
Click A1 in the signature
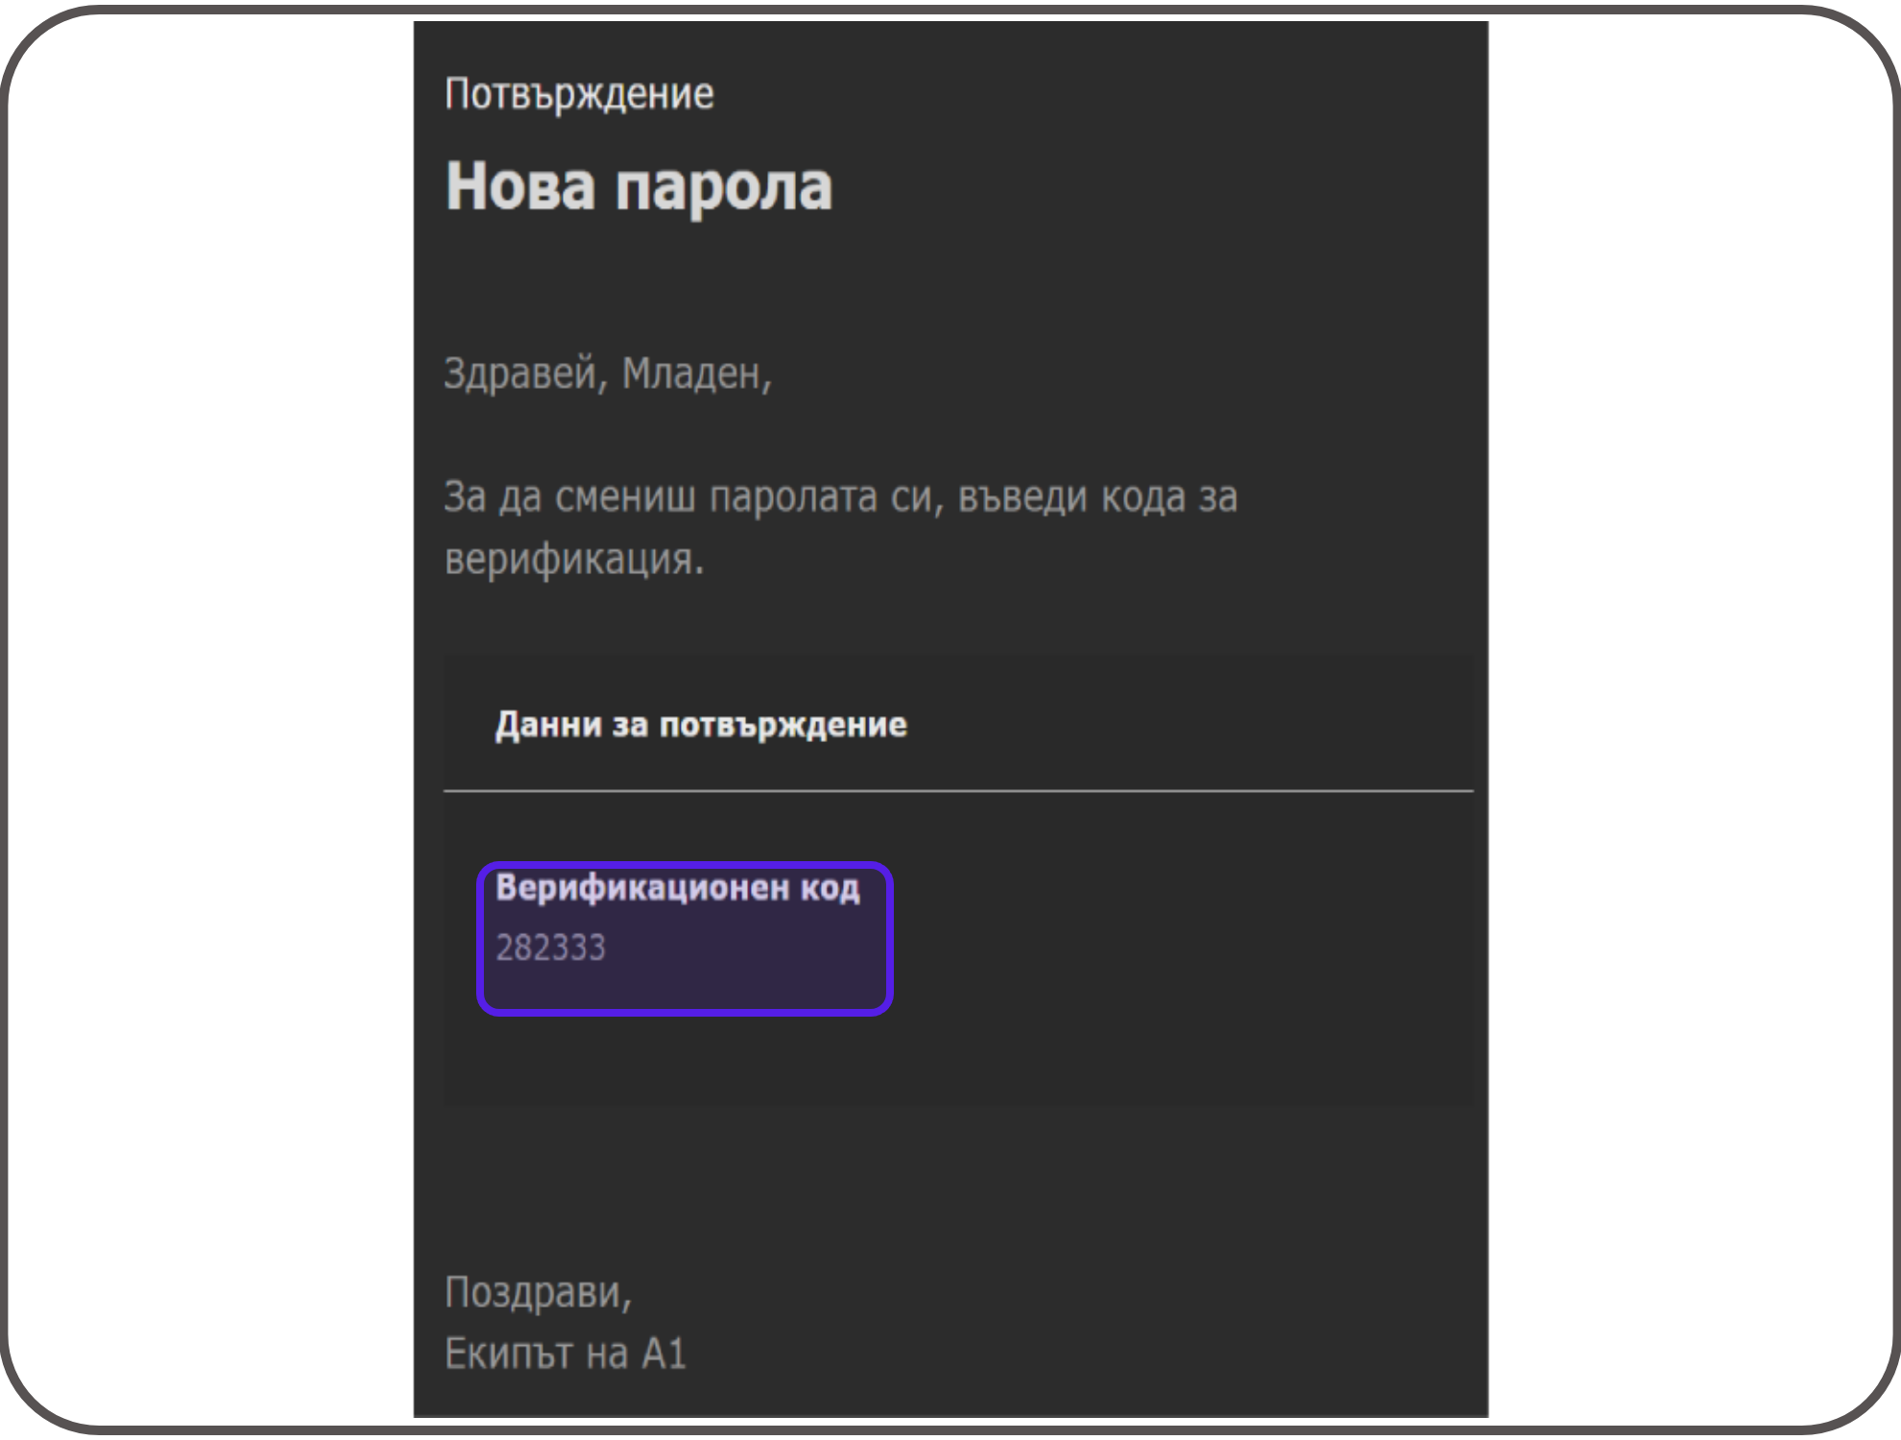tap(663, 1355)
